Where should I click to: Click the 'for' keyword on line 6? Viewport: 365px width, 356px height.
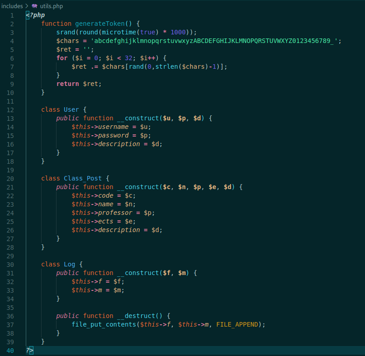coord(62,58)
